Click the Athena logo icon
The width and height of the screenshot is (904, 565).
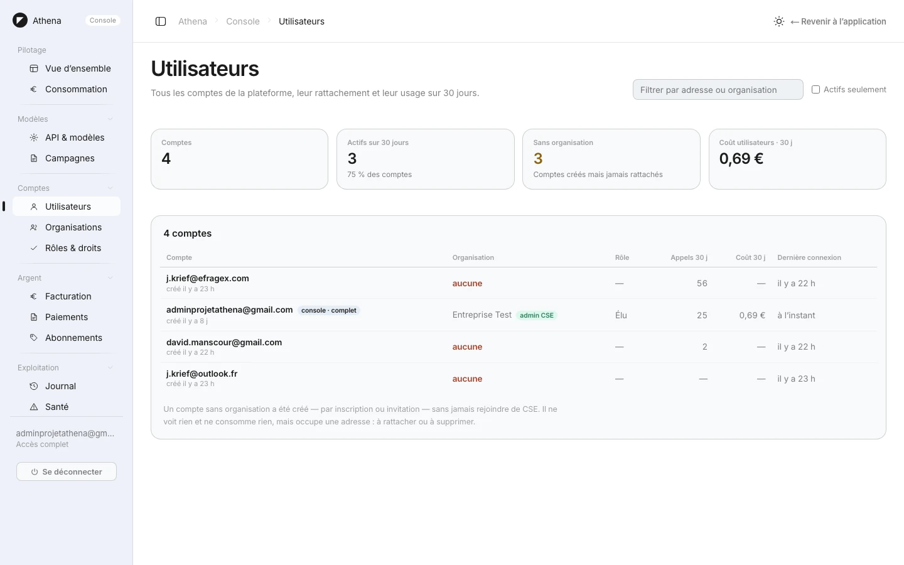(x=20, y=21)
